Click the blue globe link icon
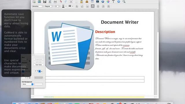The height and width of the screenshot is (104, 185). (x=119, y=1)
